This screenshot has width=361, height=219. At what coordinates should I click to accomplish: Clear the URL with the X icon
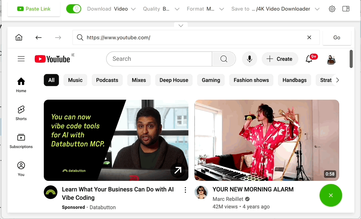(309, 37)
